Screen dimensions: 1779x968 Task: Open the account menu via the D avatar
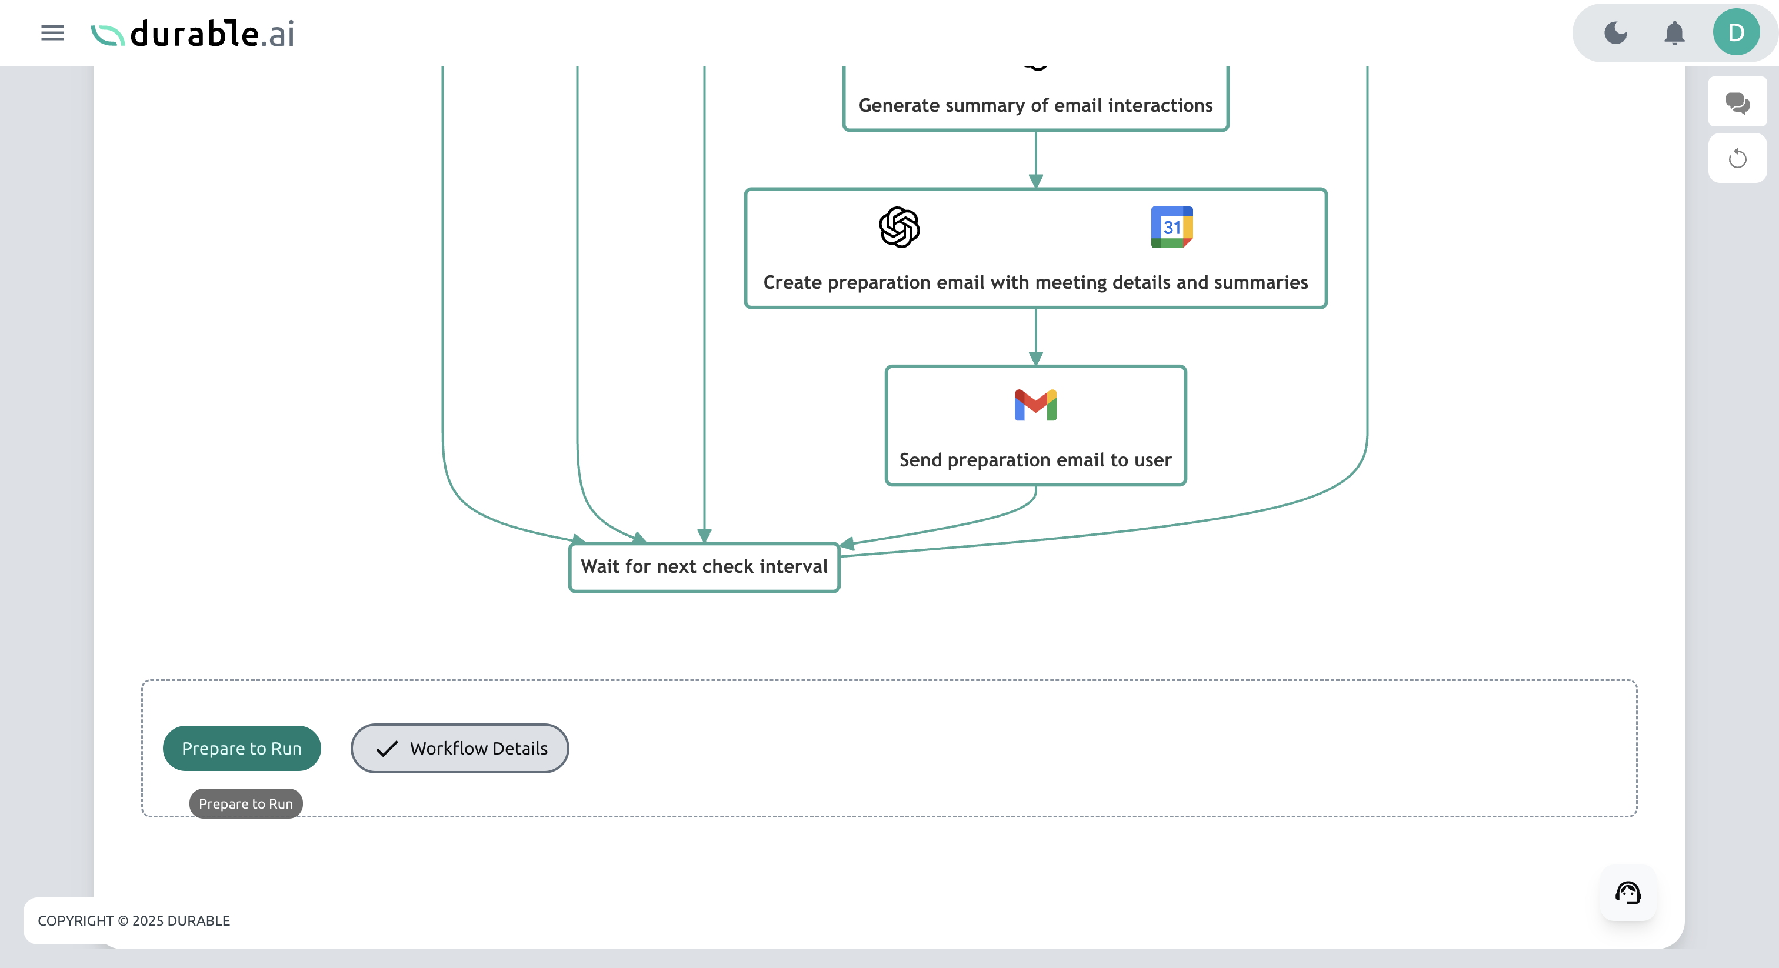click(1736, 31)
